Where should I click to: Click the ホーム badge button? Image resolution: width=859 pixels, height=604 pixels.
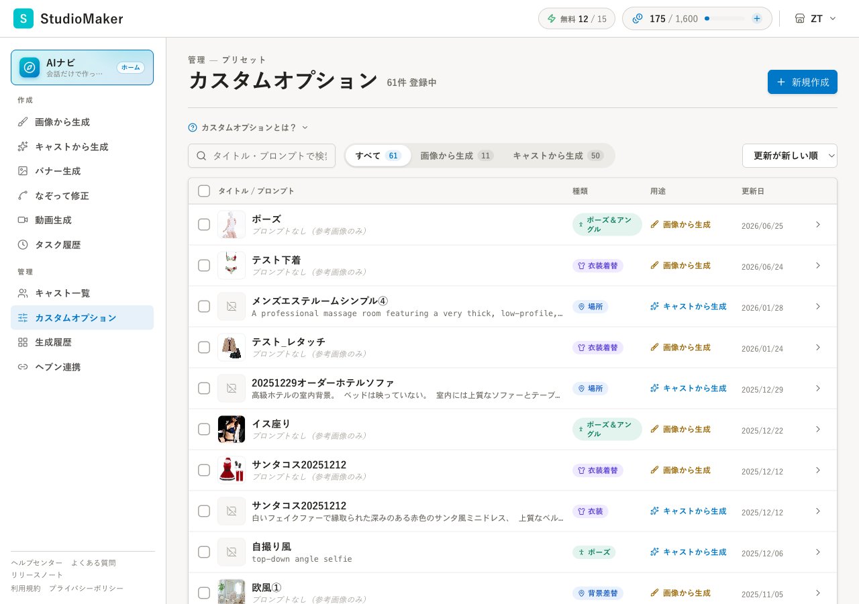click(131, 68)
